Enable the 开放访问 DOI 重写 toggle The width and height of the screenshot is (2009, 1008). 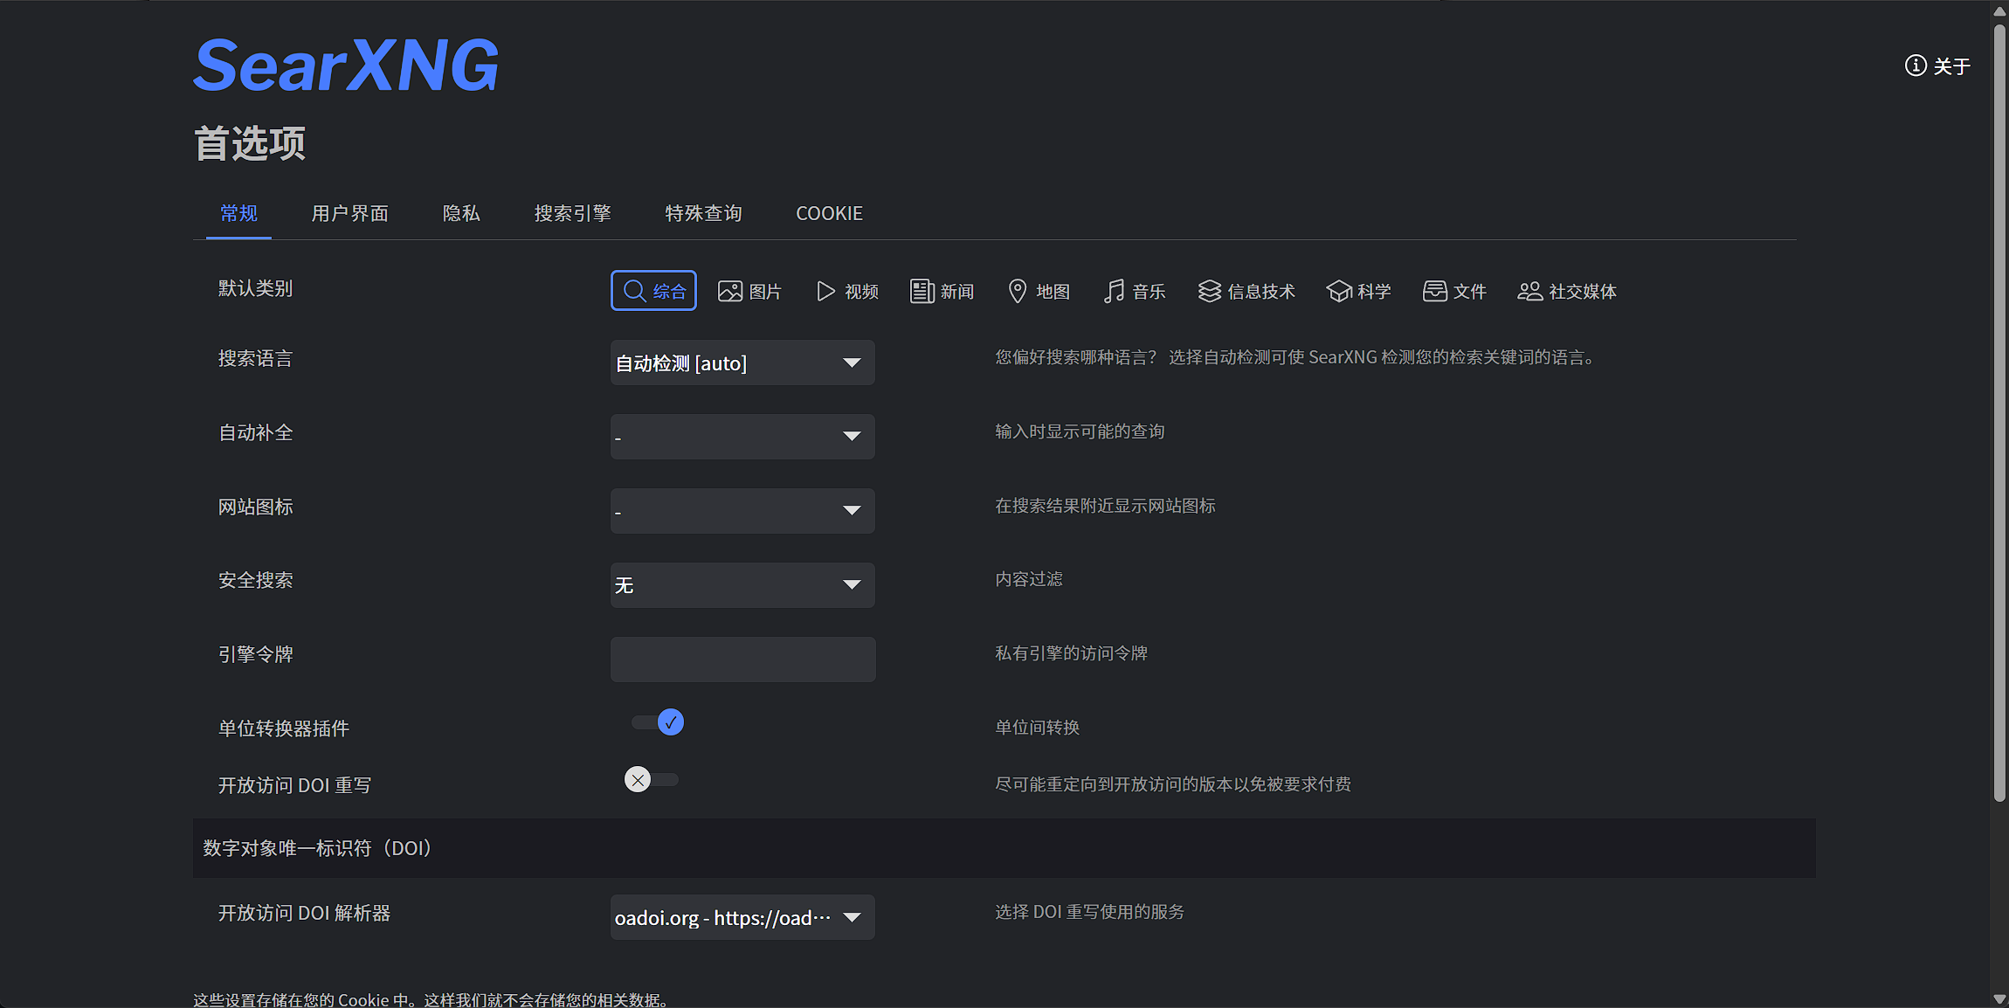(x=652, y=779)
